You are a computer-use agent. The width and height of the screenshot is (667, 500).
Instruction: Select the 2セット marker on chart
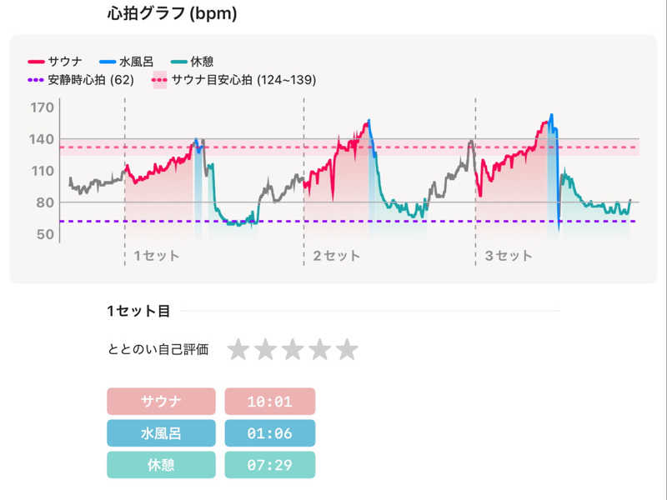(336, 256)
